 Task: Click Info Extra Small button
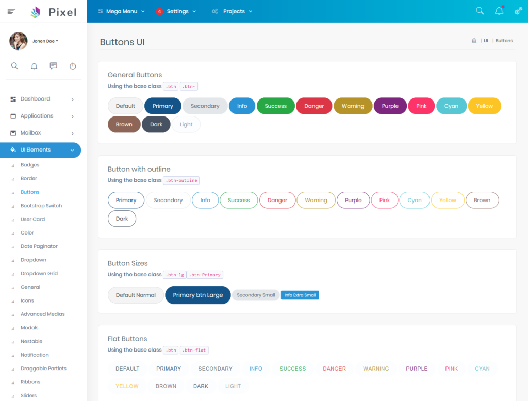point(300,295)
